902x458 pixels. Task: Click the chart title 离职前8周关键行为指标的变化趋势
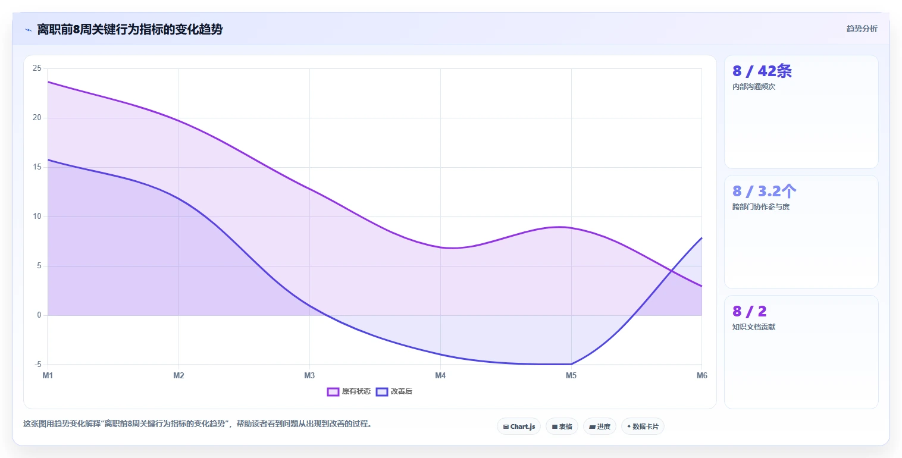coord(130,29)
